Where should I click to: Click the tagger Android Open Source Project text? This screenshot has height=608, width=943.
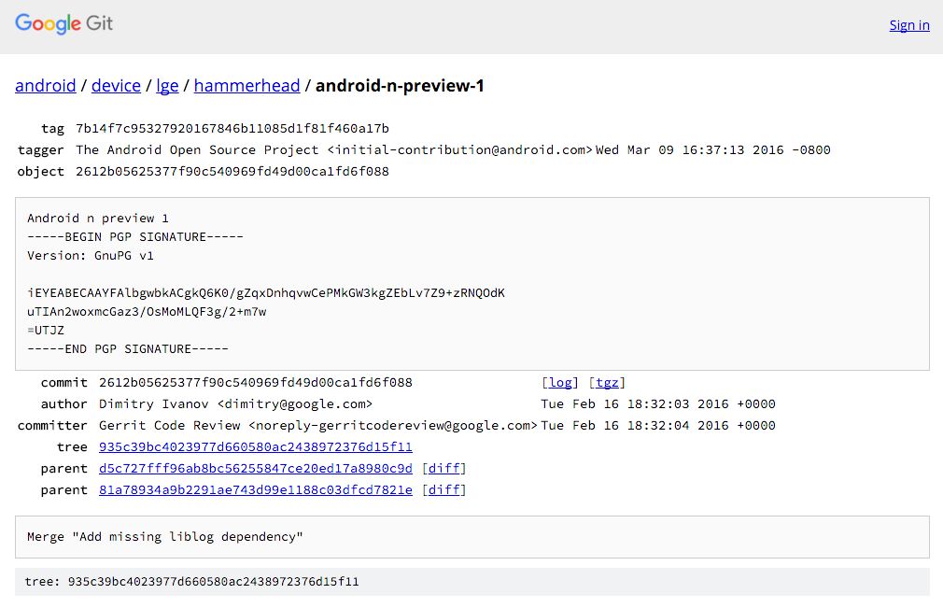pos(333,149)
